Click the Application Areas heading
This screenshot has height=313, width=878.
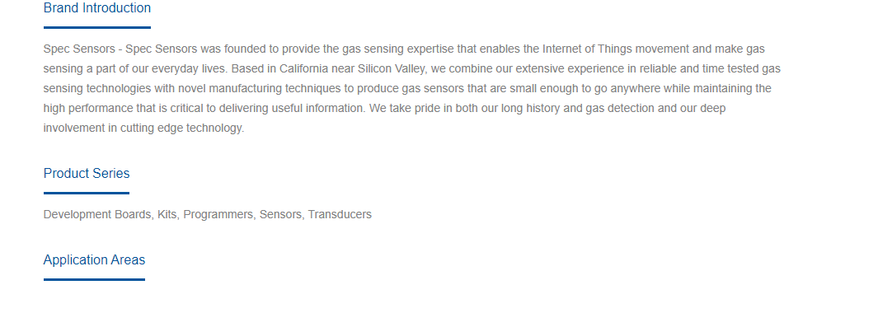[94, 259]
